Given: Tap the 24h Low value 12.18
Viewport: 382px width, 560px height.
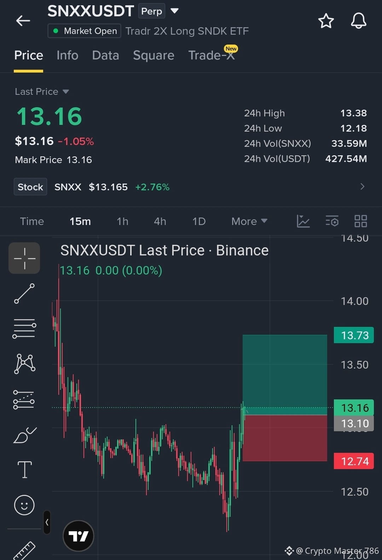Looking at the screenshot, I should [353, 128].
